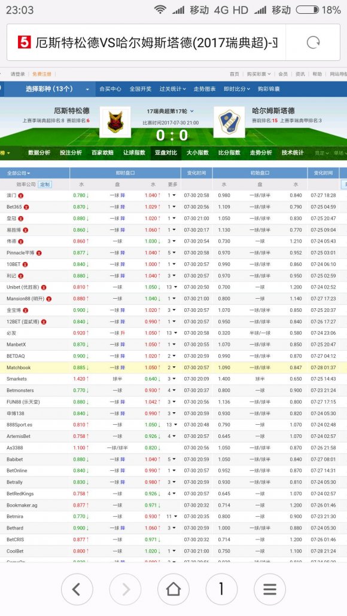Click the red badge beside Mansion88
Viewport: 347px width, 616px height.
(x=49, y=299)
